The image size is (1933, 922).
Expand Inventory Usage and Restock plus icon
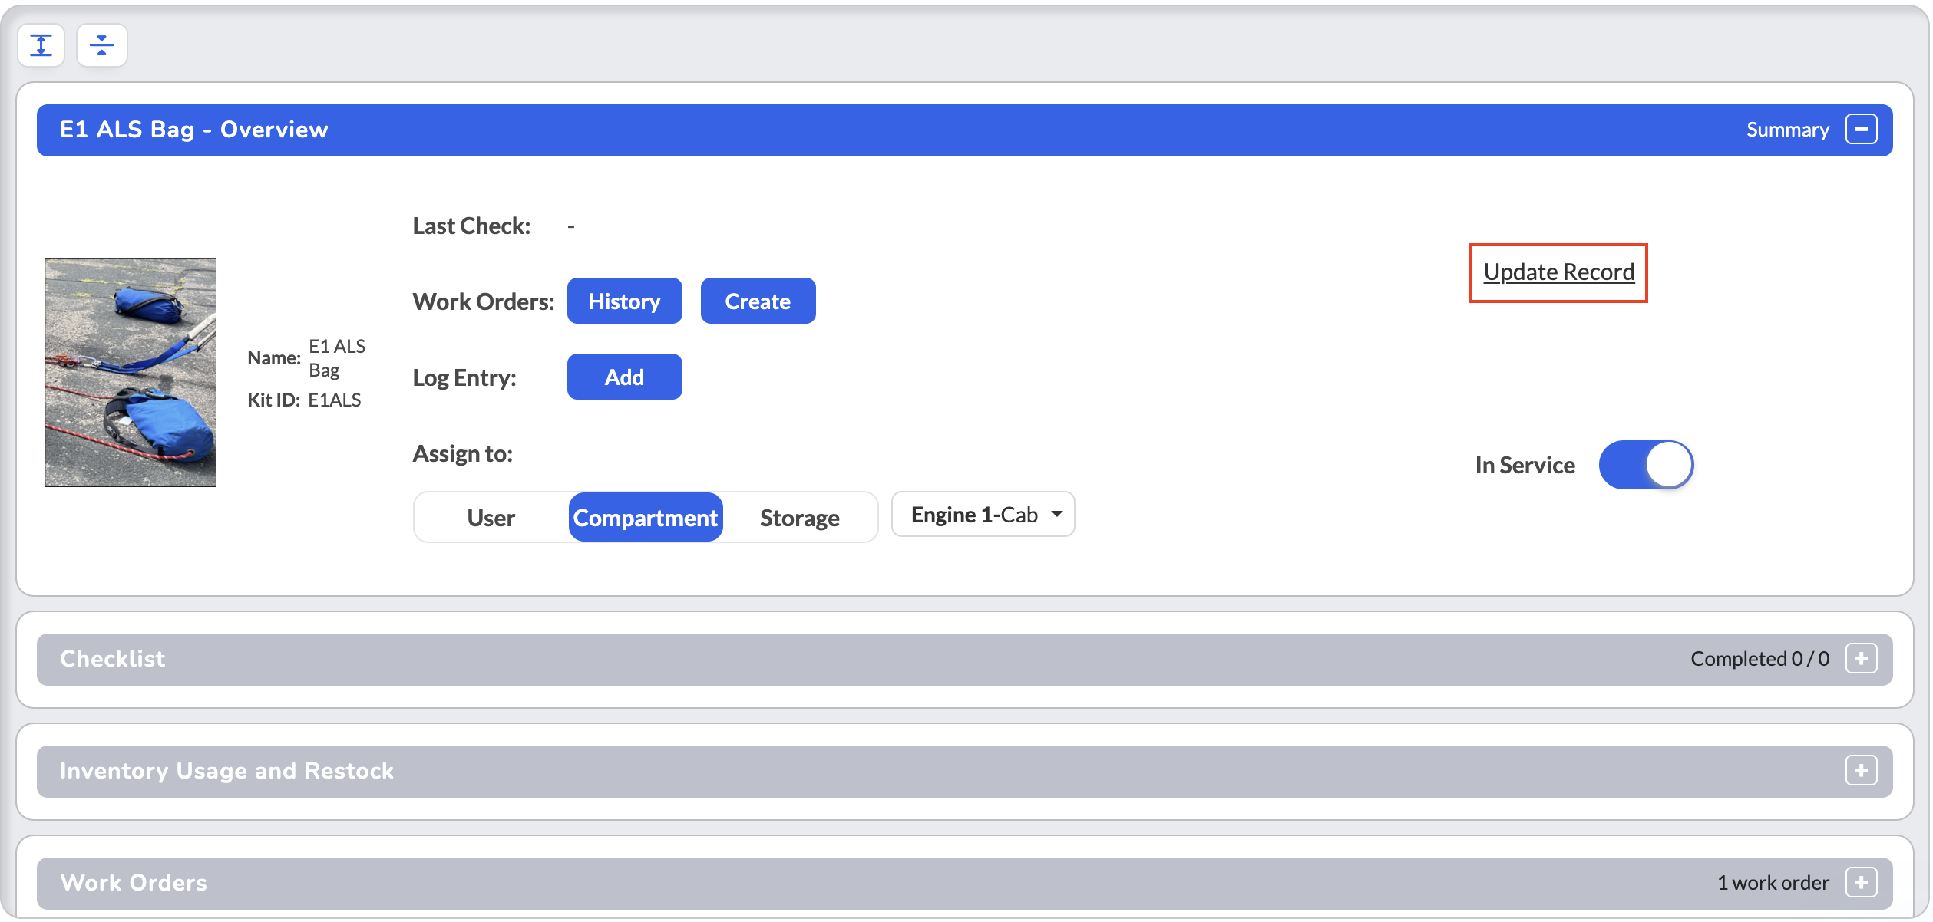coord(1861,771)
